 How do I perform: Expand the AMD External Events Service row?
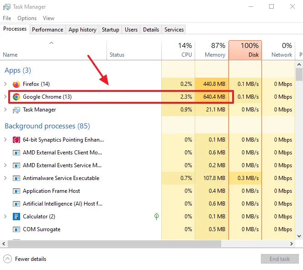[5, 165]
